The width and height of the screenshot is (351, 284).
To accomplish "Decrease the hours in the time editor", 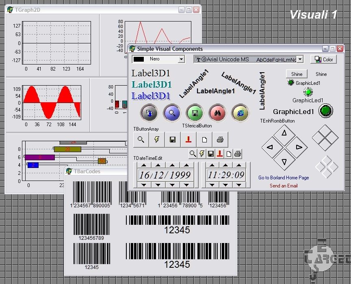I will (x=212, y=185).
